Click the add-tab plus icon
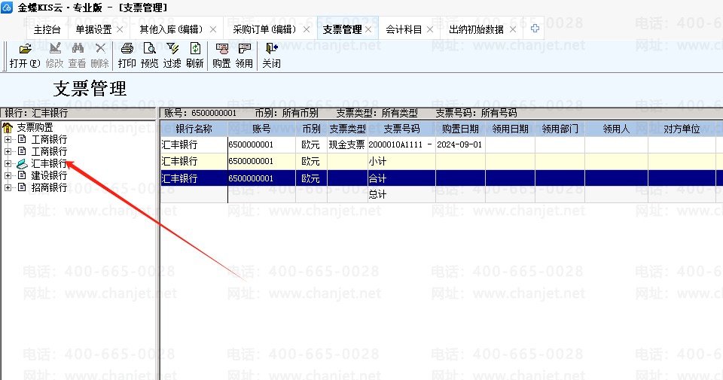 [x=535, y=29]
